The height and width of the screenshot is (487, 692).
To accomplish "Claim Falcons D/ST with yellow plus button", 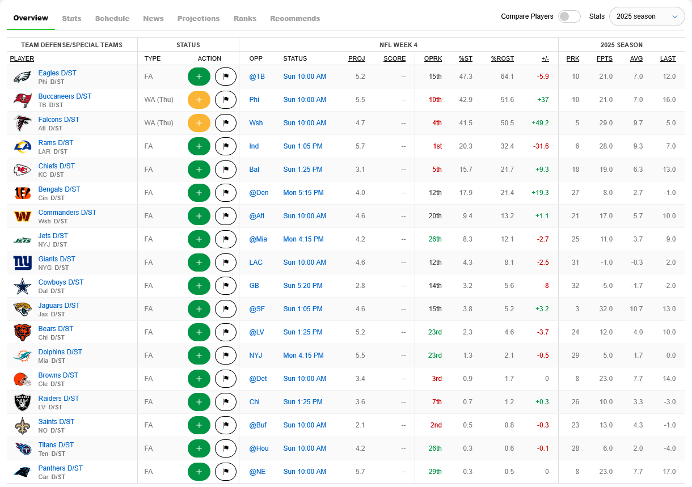I will [199, 123].
